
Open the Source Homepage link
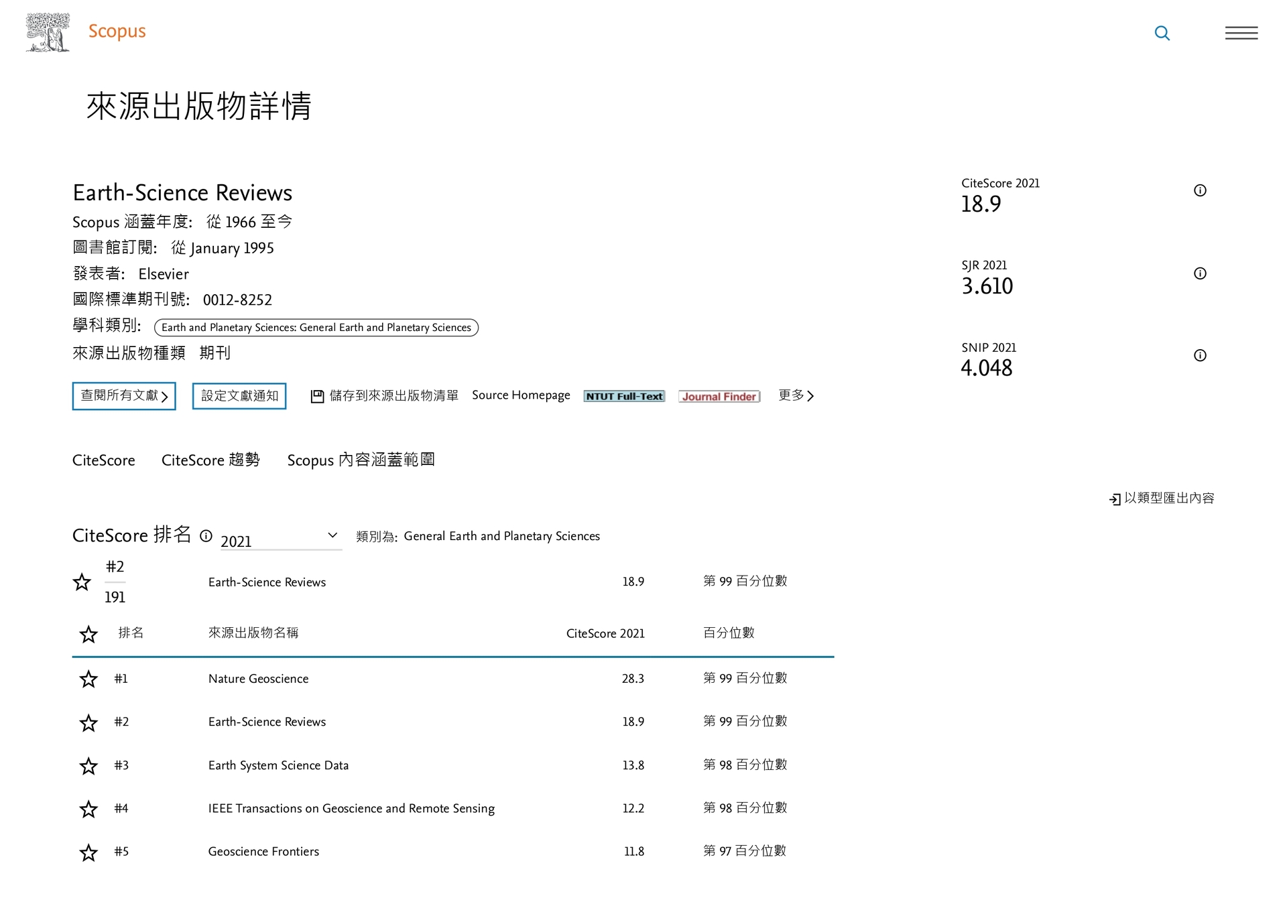tap(521, 395)
